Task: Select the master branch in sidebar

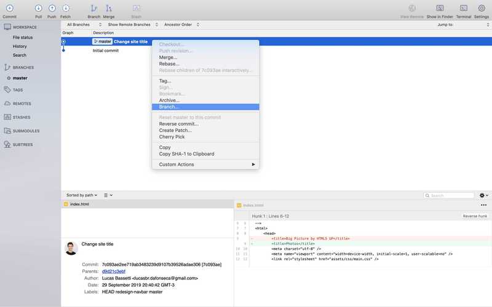Action: [x=20, y=78]
